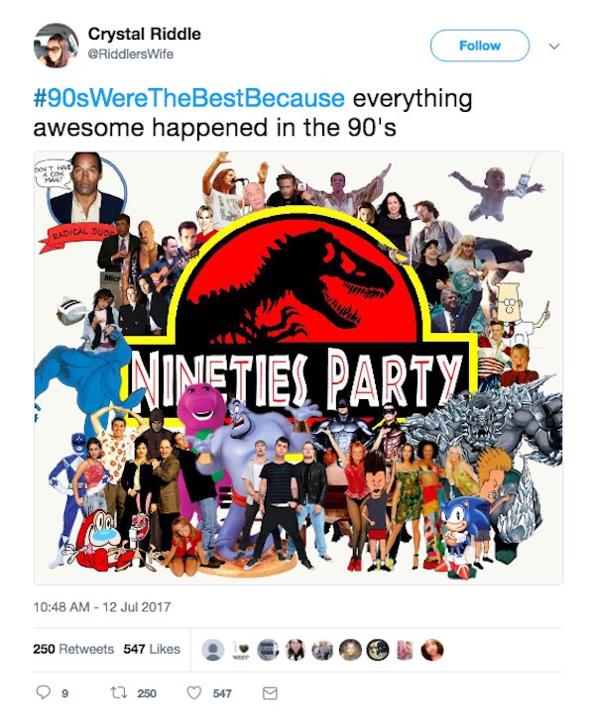This screenshot has width=595, height=728.
Task: Open the @RiddlersWife handle link
Action: point(131,53)
